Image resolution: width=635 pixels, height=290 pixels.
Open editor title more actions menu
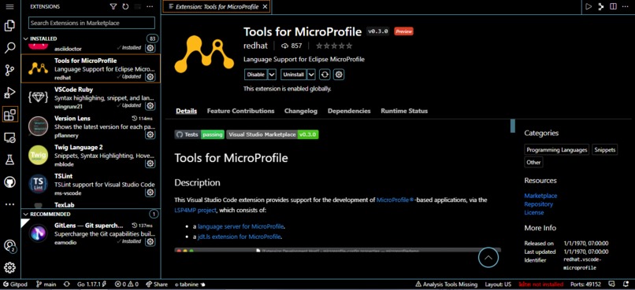626,6
